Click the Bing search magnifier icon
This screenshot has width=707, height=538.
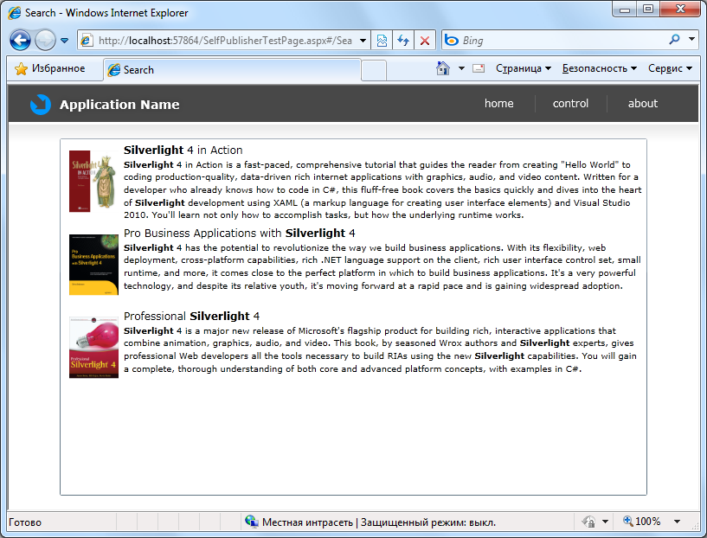pyautogui.click(x=674, y=40)
